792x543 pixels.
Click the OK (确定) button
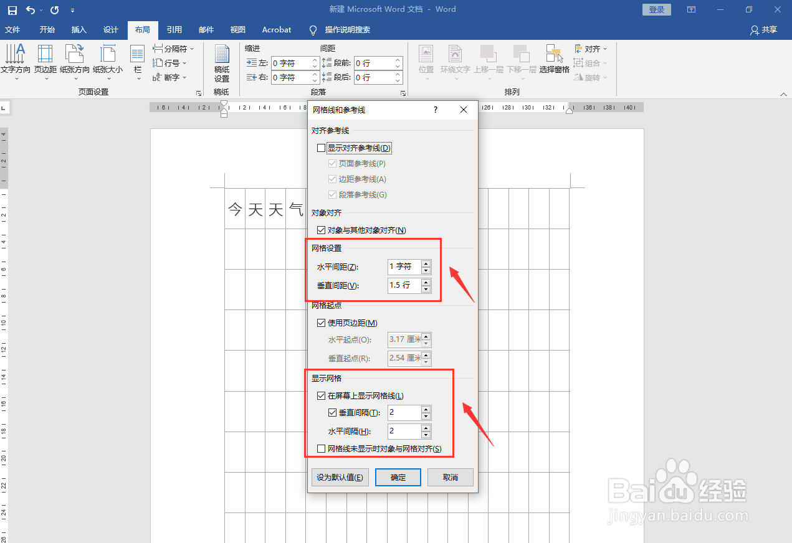pyautogui.click(x=398, y=478)
